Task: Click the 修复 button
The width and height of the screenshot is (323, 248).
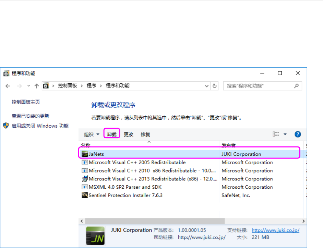Action: click(145, 134)
